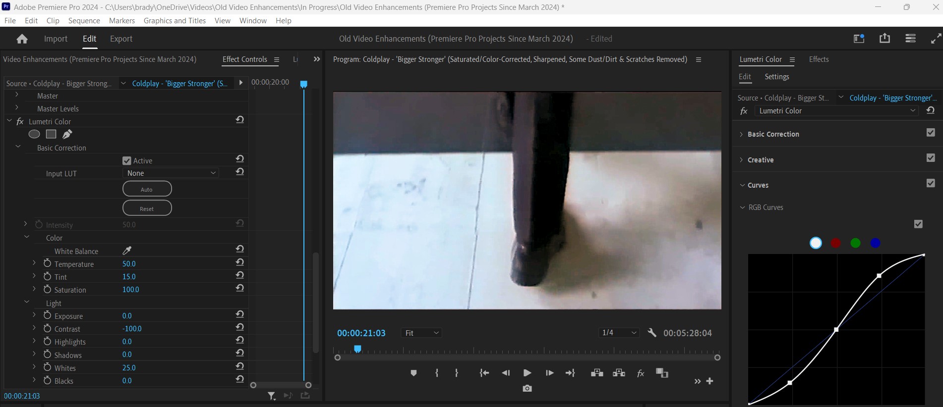Image resolution: width=943 pixels, height=407 pixels.
Task: Export frame with the camera icon
Action: point(527,388)
